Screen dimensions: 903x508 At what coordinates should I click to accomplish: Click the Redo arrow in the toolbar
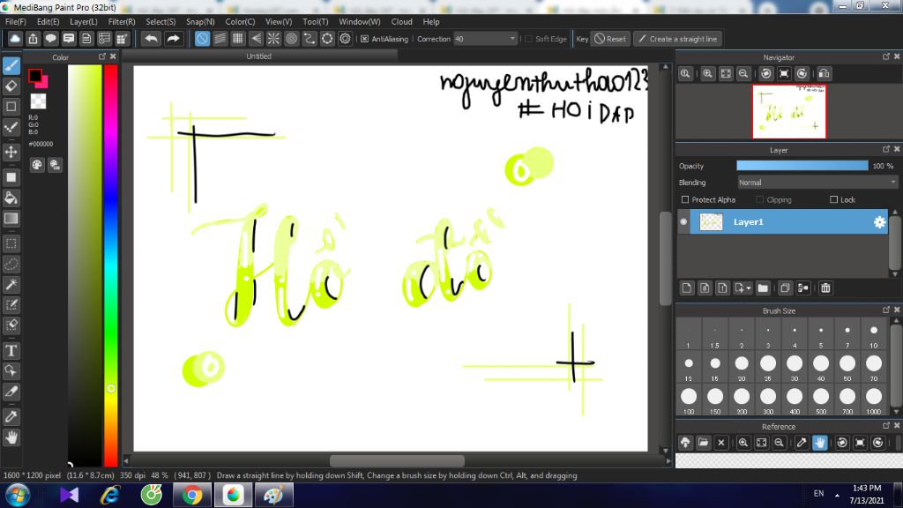[173, 39]
